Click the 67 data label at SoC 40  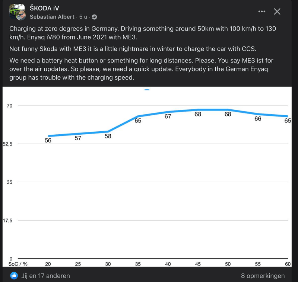[x=168, y=116]
